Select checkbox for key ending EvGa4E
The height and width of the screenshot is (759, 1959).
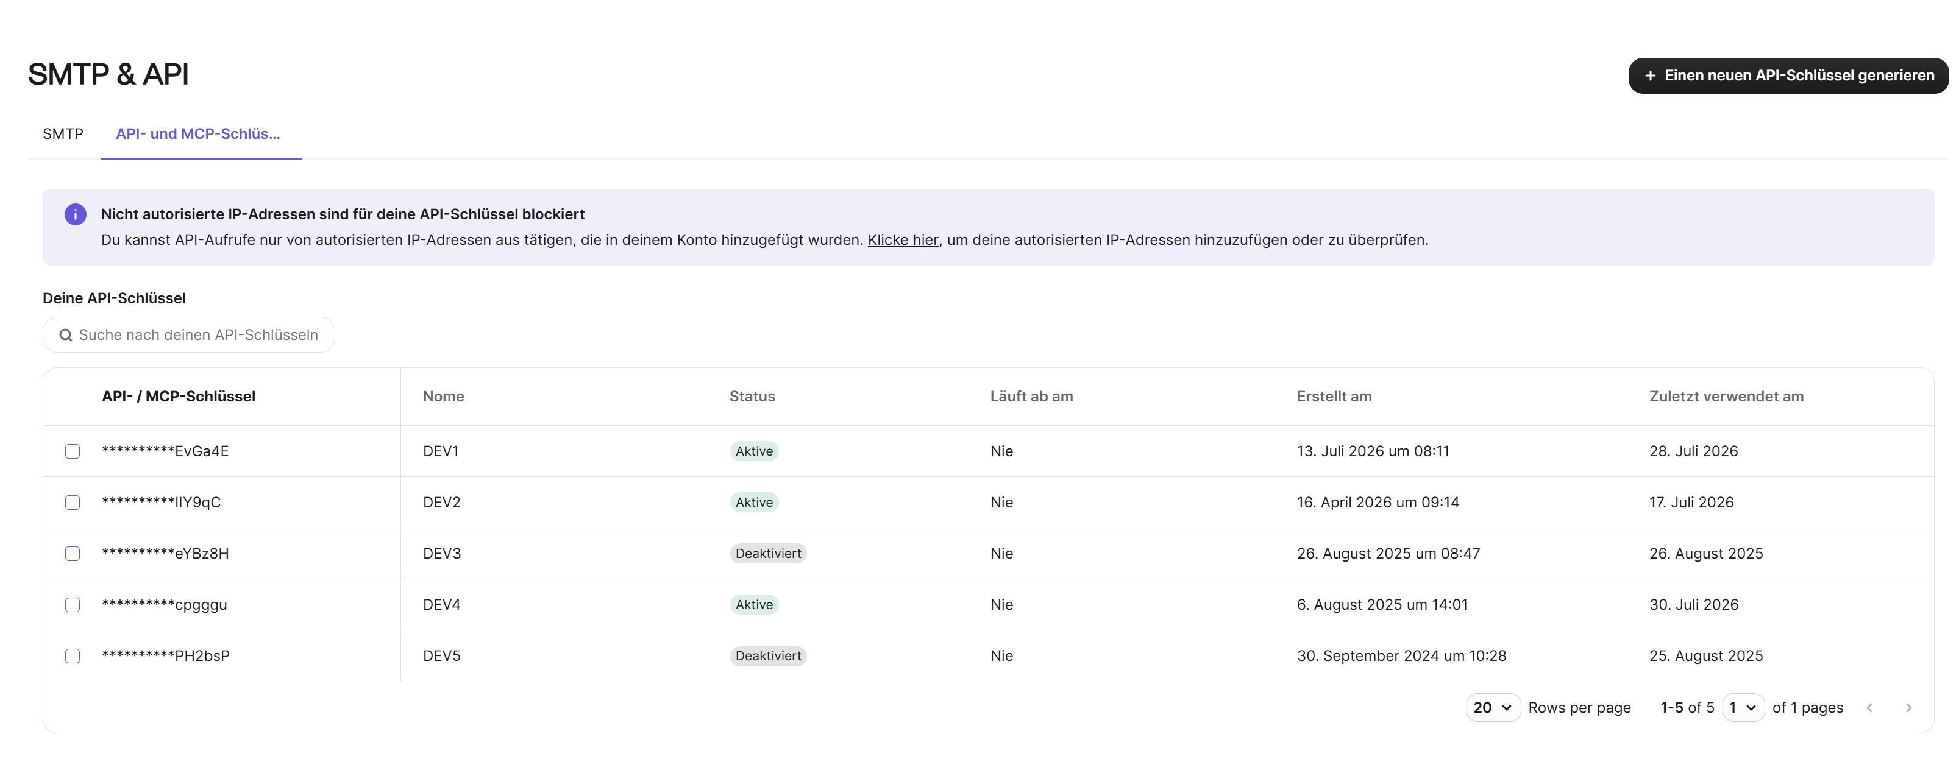tap(73, 451)
